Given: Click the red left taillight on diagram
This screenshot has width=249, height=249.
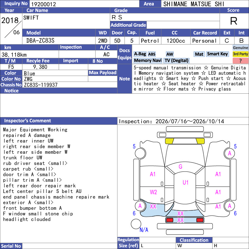Looking at the screenshot, I should point(169,220).
